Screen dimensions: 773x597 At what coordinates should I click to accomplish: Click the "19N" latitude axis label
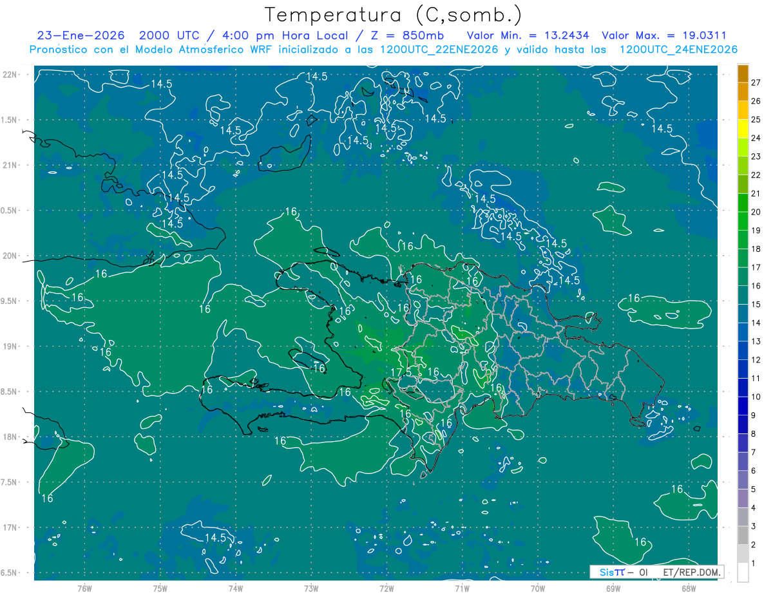[11, 346]
